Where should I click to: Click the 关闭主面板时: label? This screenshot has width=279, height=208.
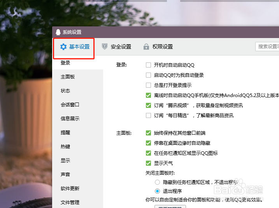(x=160, y=173)
